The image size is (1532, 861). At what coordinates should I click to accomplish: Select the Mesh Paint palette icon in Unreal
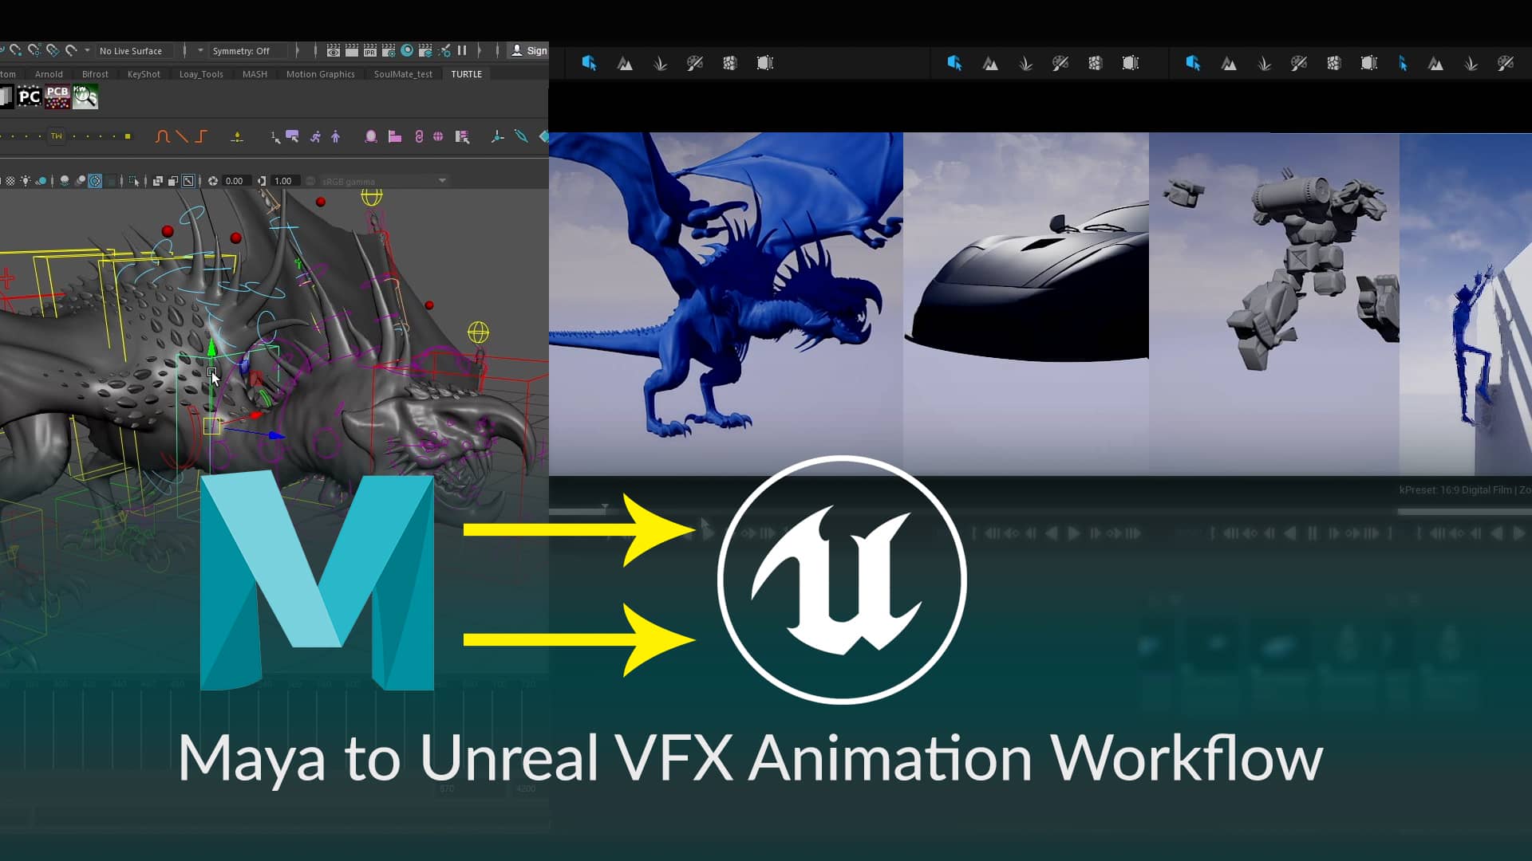click(x=694, y=63)
